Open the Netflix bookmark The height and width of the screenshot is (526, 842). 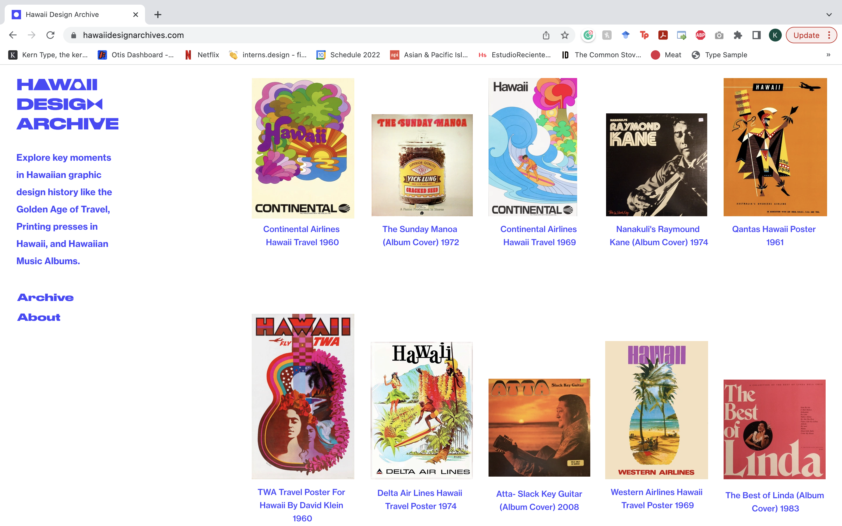pyautogui.click(x=202, y=55)
